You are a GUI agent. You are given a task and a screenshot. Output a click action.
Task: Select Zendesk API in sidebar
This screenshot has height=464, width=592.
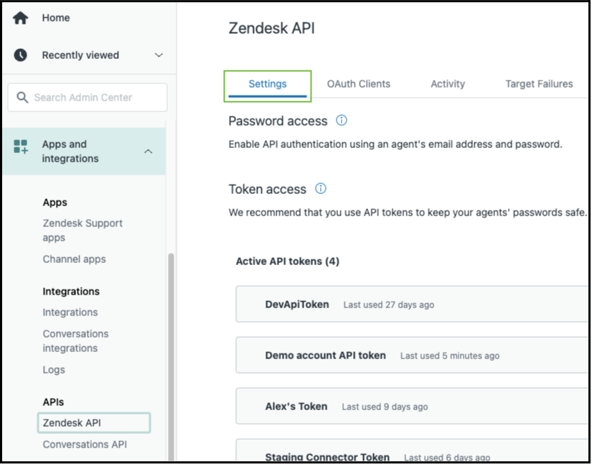94,423
